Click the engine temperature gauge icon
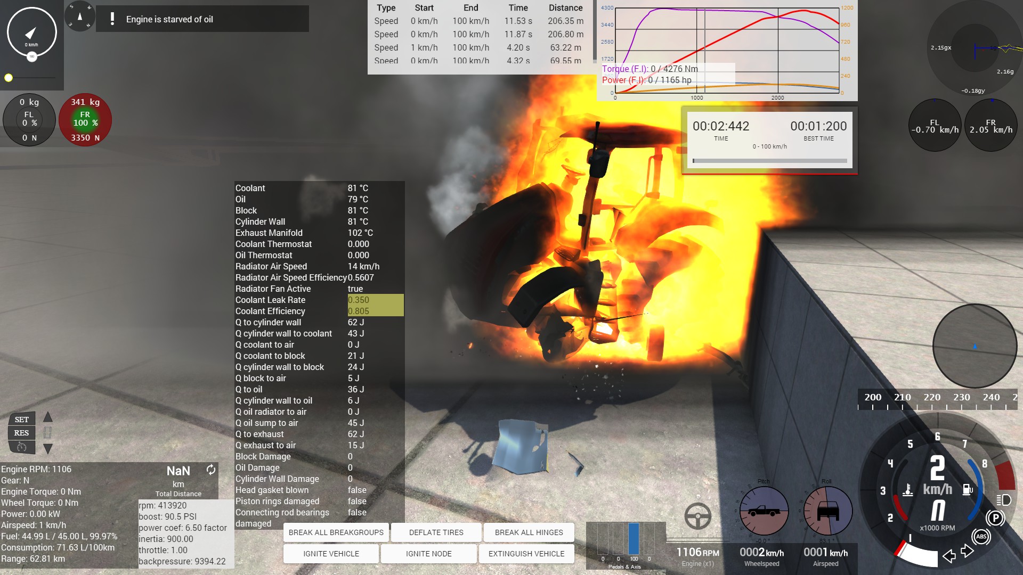This screenshot has height=575, width=1023. coord(908,489)
